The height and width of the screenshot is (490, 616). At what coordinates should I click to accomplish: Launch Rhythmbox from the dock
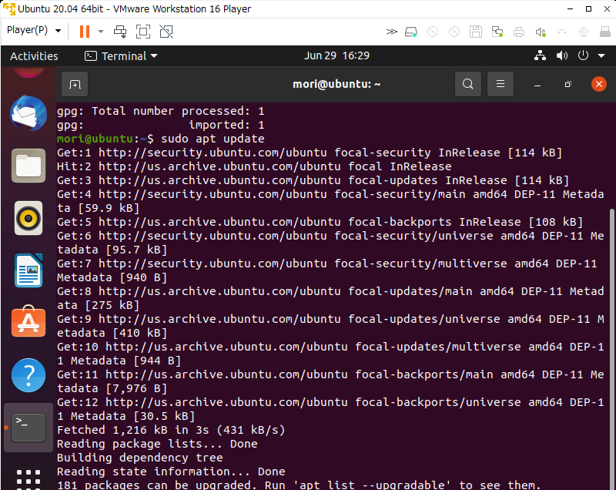(28, 218)
